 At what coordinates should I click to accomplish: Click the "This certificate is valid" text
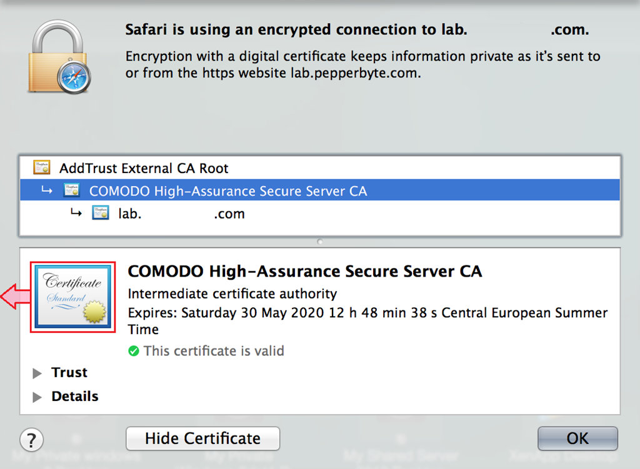pyautogui.click(x=214, y=351)
